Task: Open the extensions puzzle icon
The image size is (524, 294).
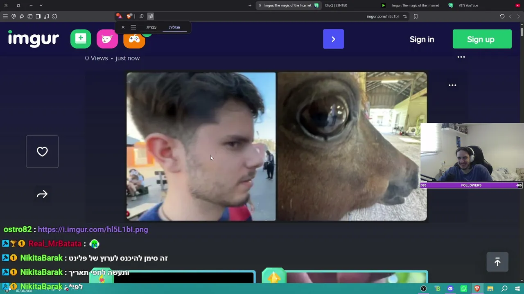Action: pos(54,16)
